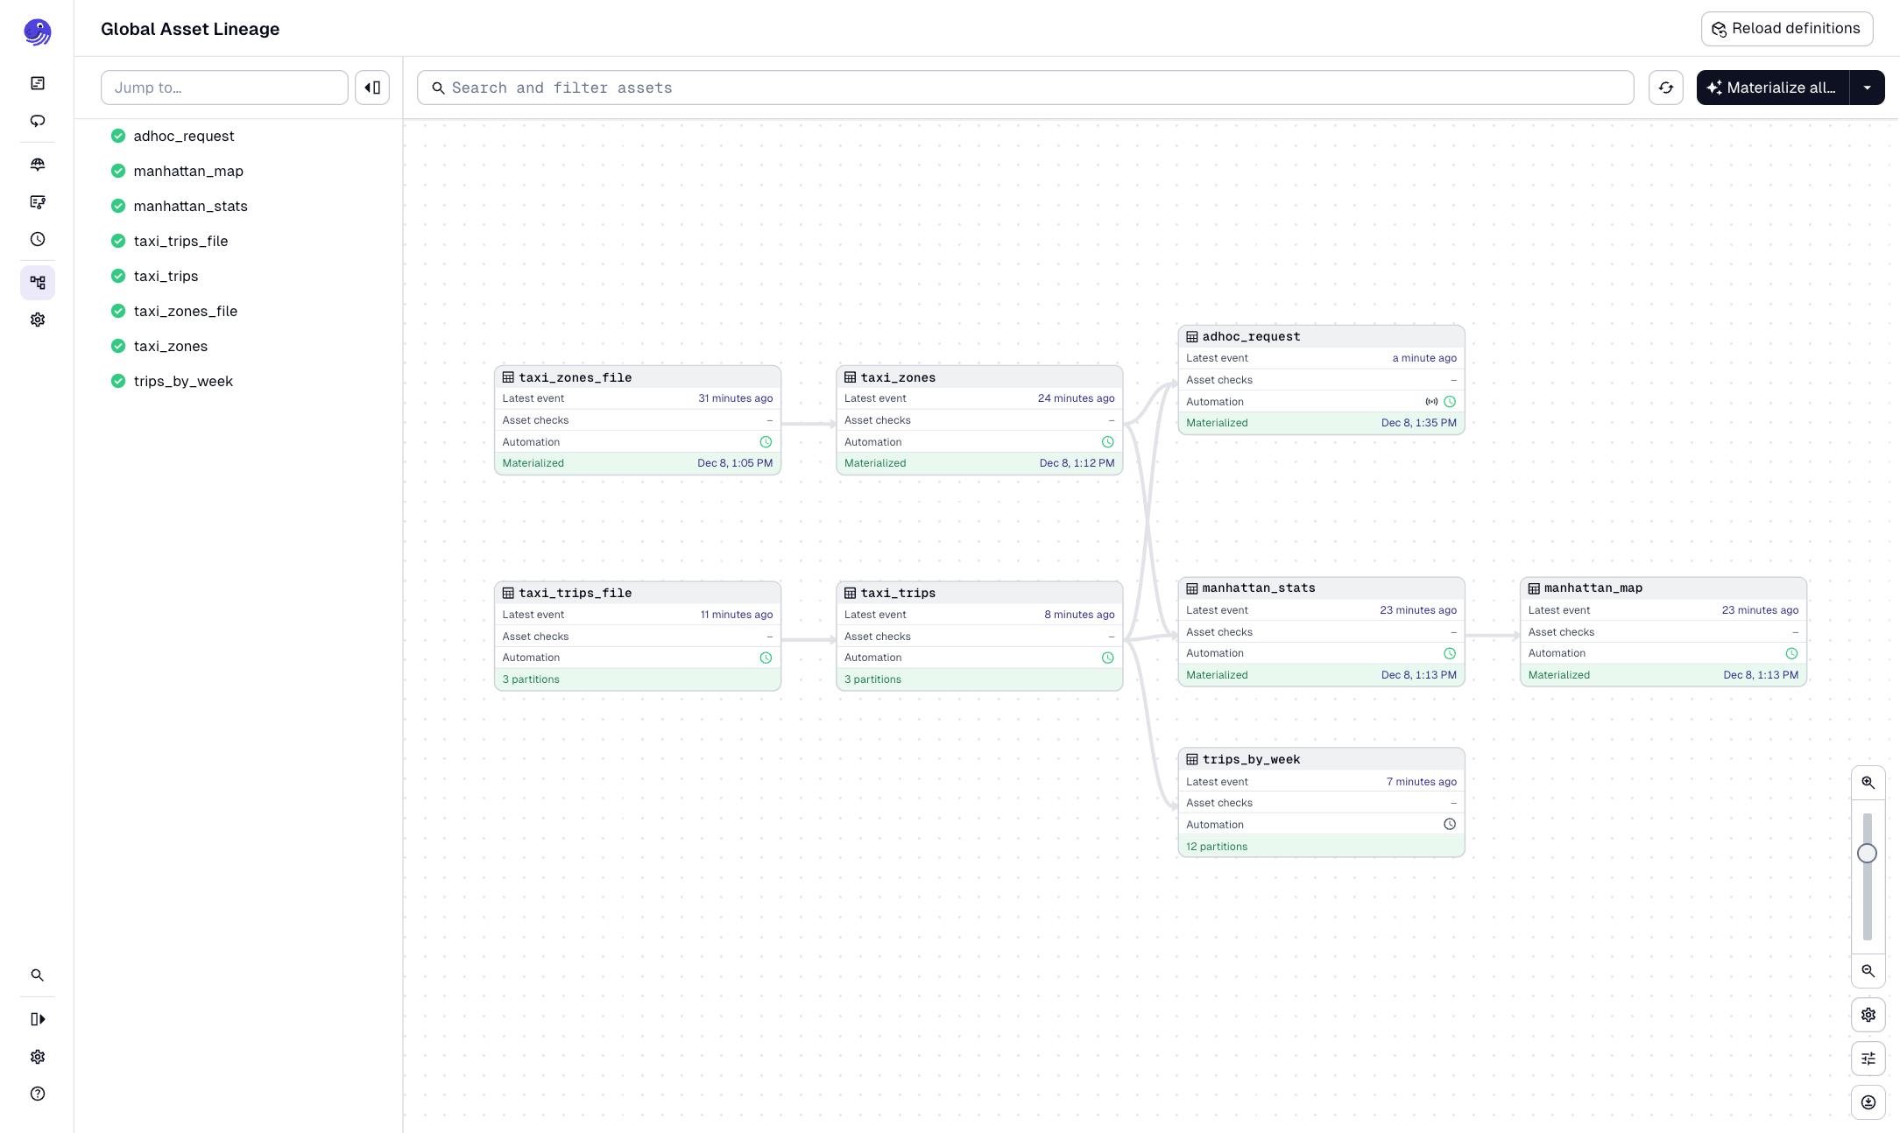Zoom in using the magnifier plus icon
This screenshot has height=1133, width=1900.
(1868, 782)
